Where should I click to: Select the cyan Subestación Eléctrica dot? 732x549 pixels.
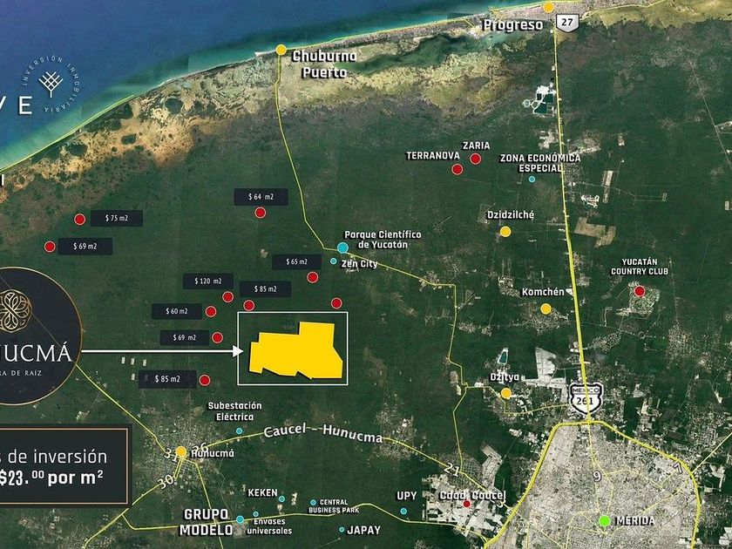pyautogui.click(x=239, y=430)
